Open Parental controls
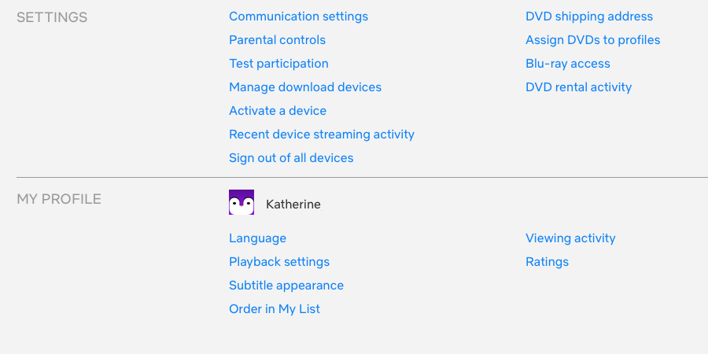This screenshot has height=354, width=708. coord(277,40)
